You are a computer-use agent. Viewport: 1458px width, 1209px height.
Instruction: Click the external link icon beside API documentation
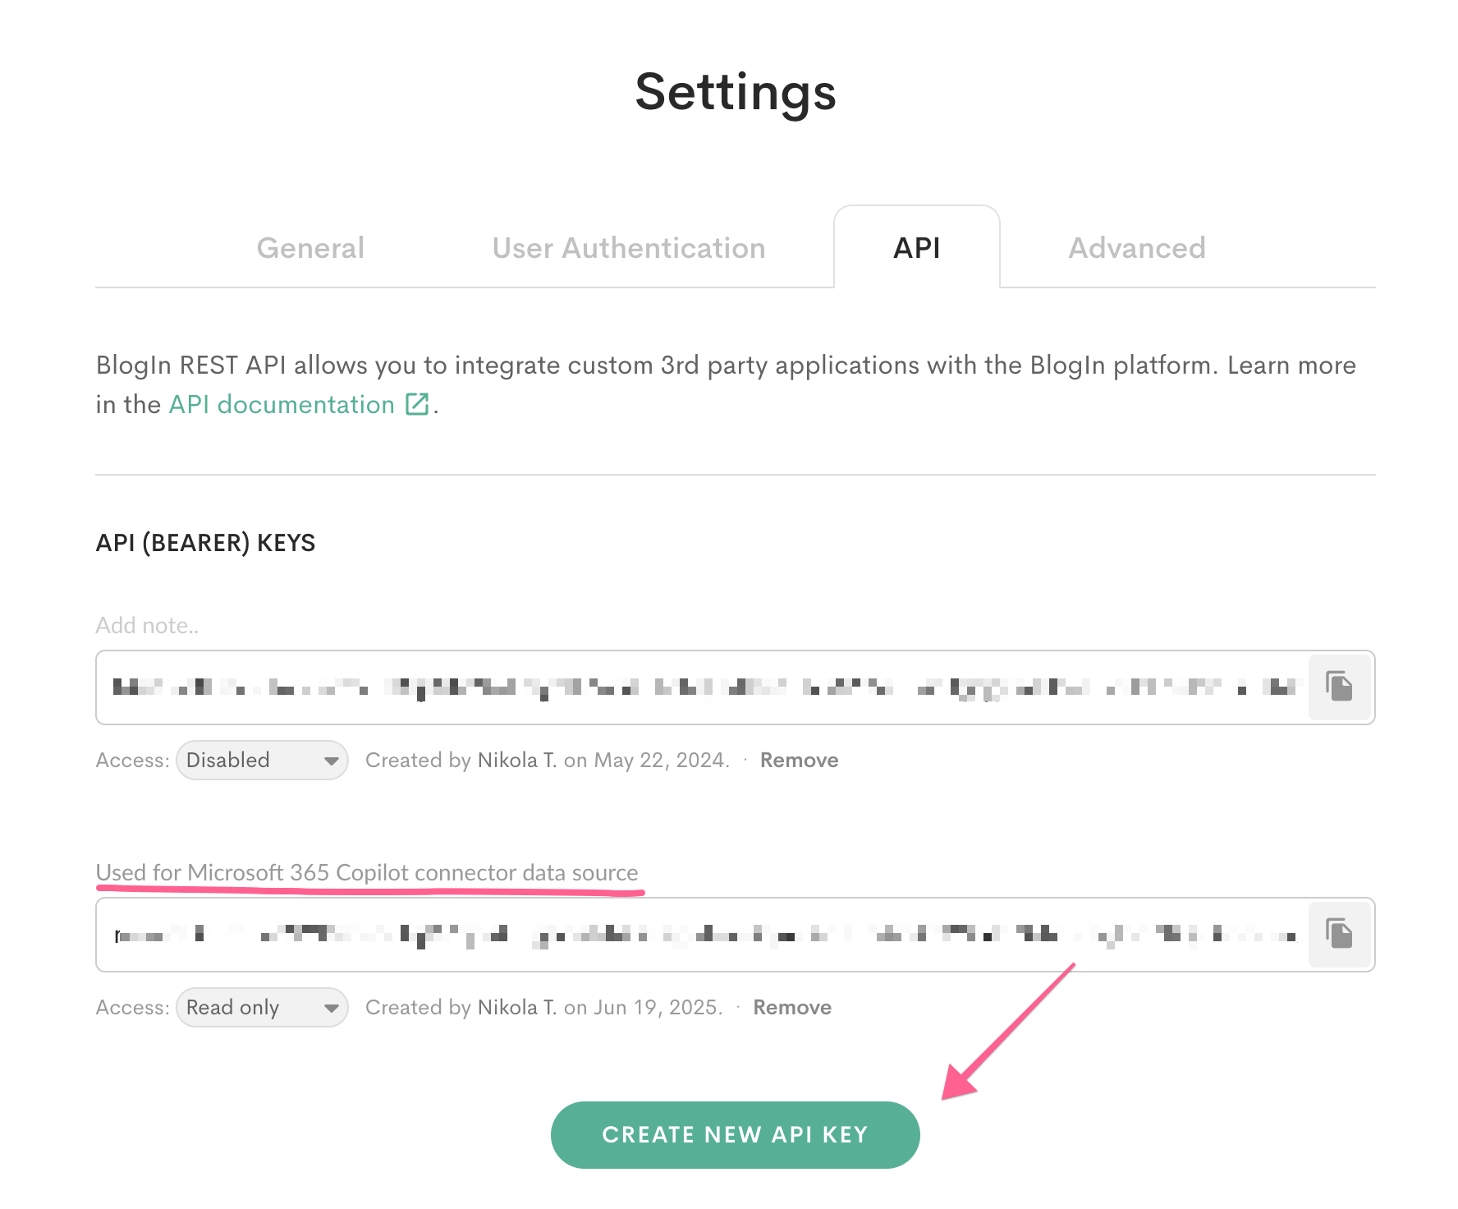[x=417, y=404]
